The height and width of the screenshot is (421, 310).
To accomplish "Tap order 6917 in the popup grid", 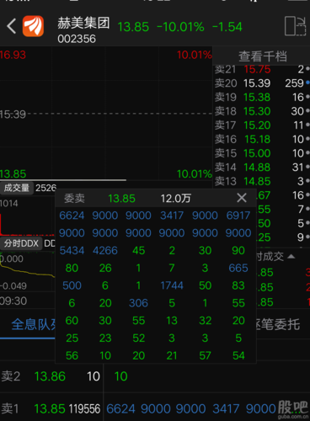I will click(x=238, y=216).
